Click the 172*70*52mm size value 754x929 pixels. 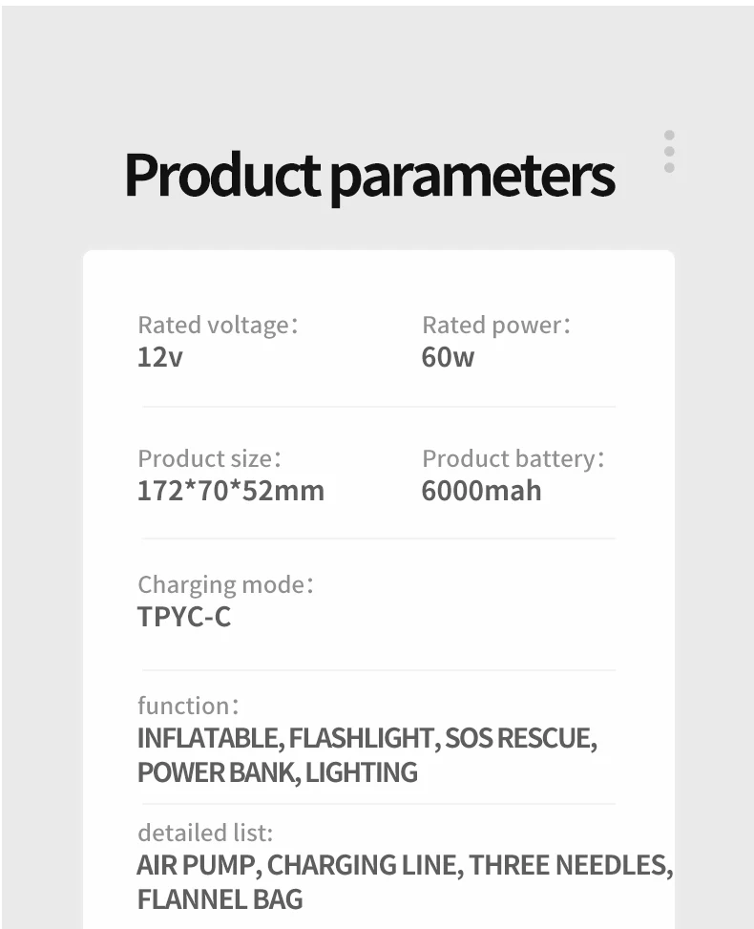click(x=231, y=491)
